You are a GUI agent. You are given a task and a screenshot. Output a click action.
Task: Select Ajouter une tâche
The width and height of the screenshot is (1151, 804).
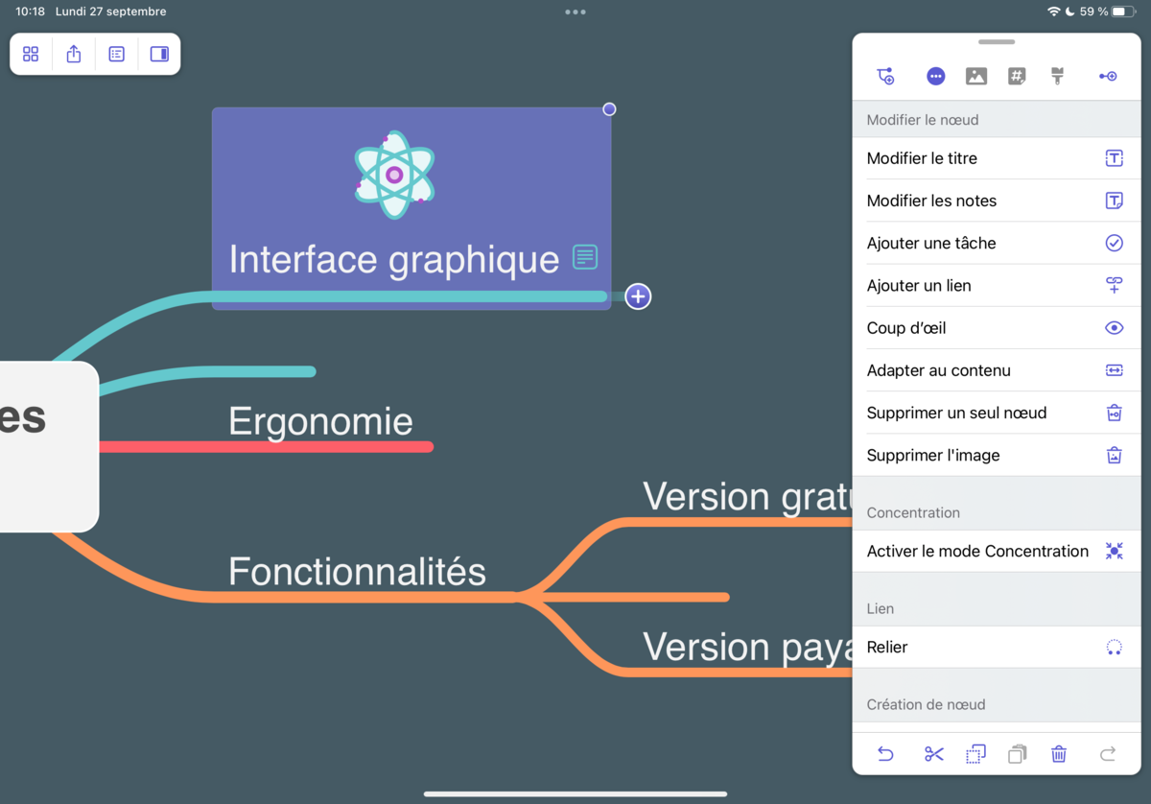pyautogui.click(x=997, y=243)
